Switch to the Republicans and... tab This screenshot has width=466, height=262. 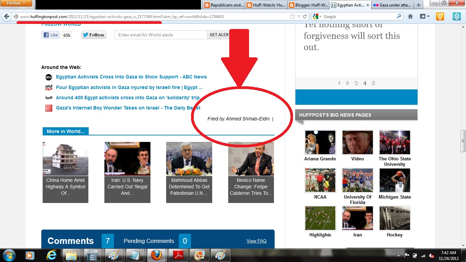[x=224, y=5]
